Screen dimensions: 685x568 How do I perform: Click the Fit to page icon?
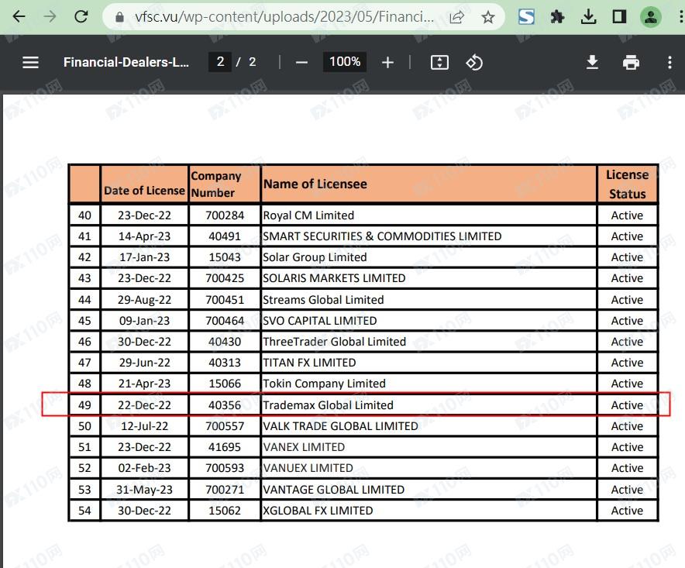pos(439,62)
